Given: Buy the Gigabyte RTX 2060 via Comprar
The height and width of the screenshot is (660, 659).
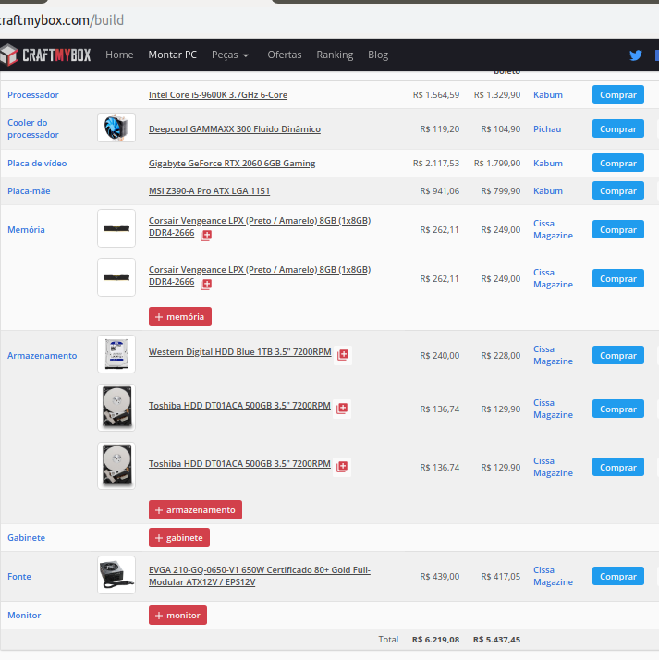Looking at the screenshot, I should click(x=618, y=163).
